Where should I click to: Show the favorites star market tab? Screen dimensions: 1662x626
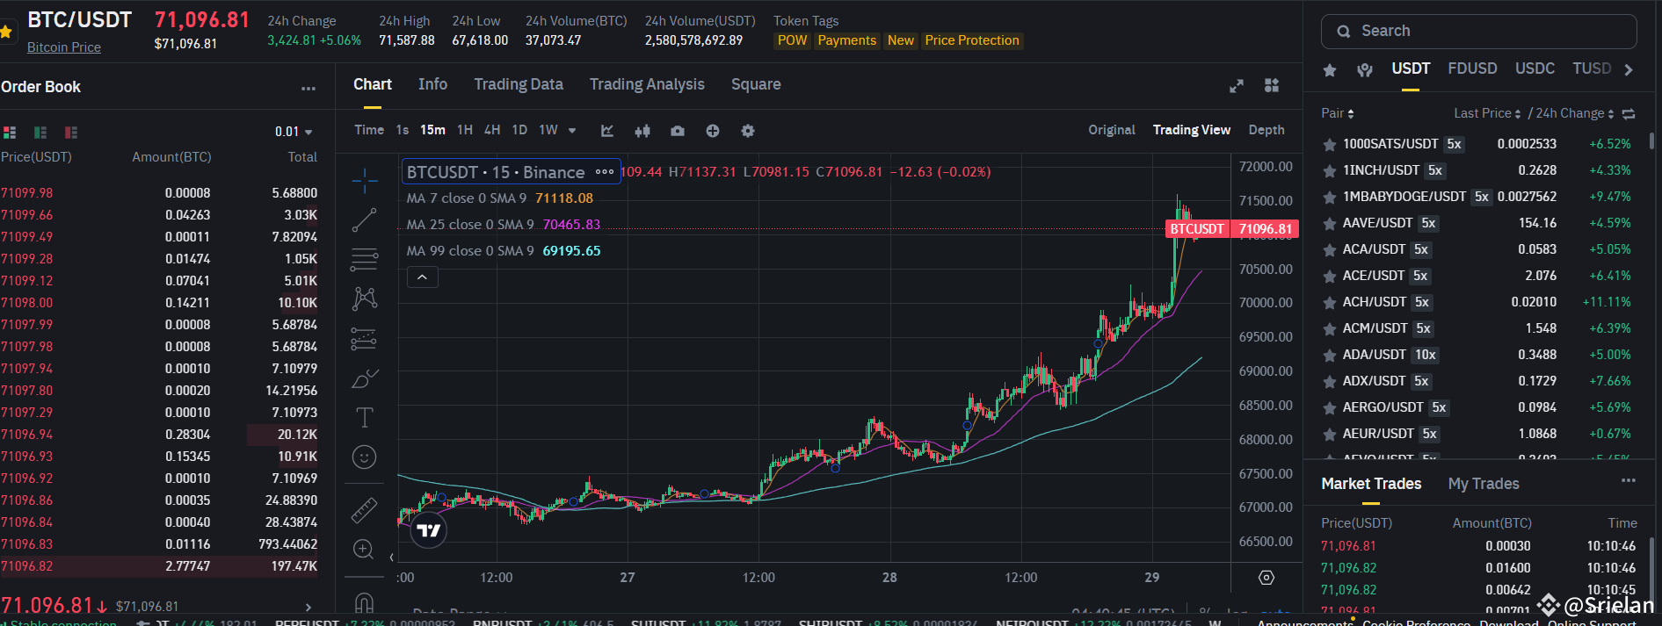(x=1330, y=69)
